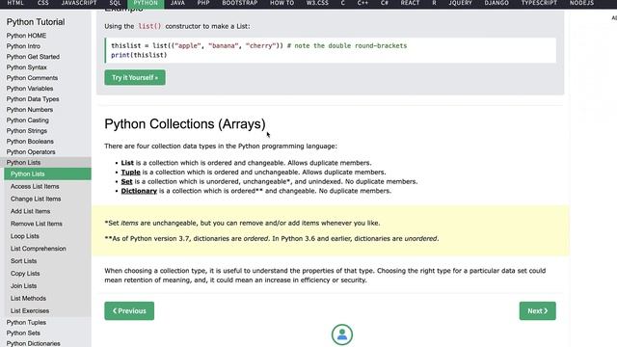
Task: Open Python Dictionaries in sidebar
Action: coord(34,343)
